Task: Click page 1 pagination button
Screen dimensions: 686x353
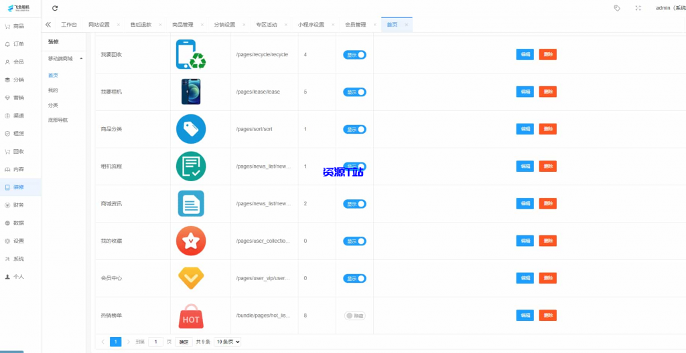Action: click(x=115, y=342)
